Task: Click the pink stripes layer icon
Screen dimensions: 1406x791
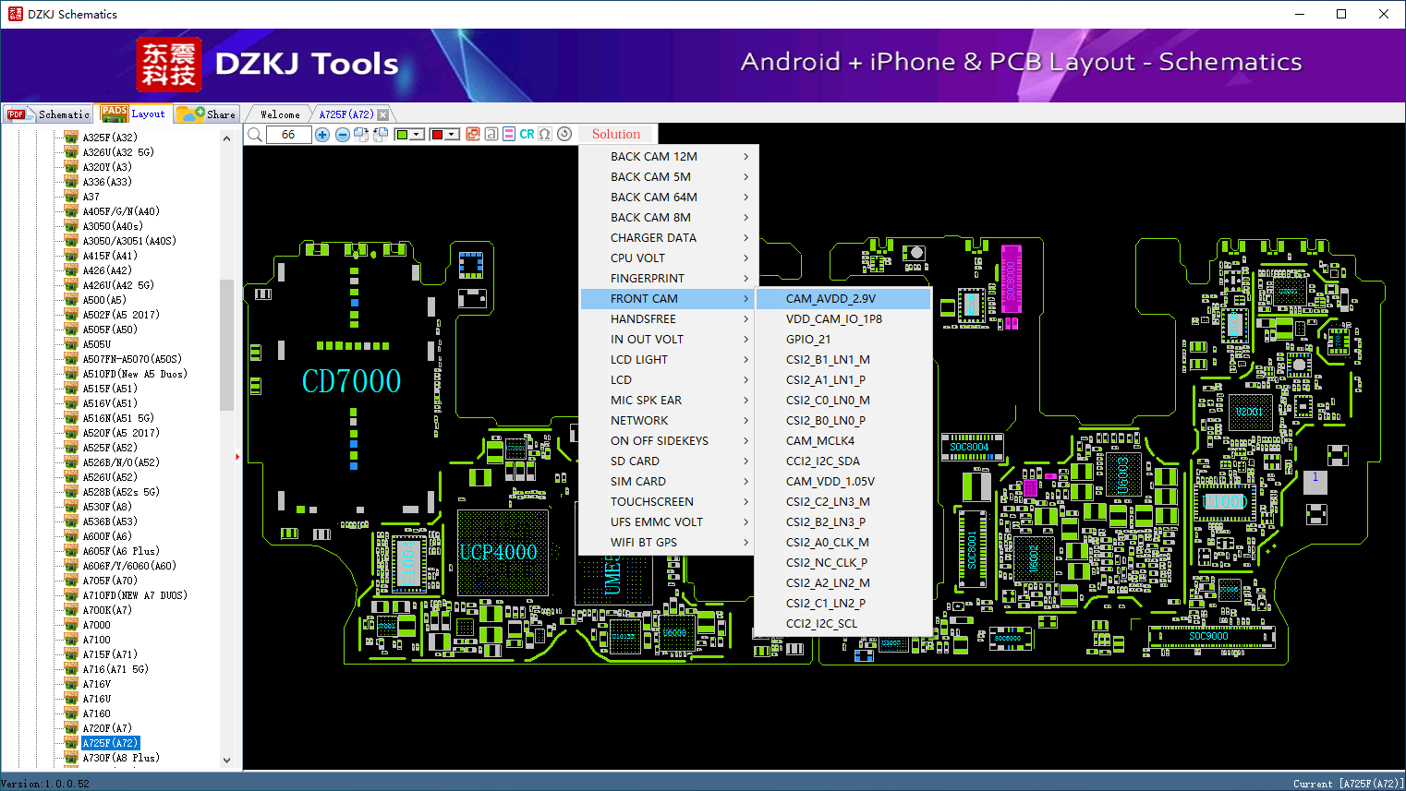Action: pyautogui.click(x=509, y=134)
